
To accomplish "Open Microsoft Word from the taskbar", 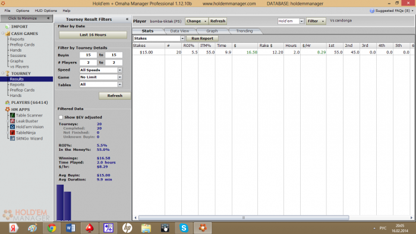I will (x=71, y=228).
